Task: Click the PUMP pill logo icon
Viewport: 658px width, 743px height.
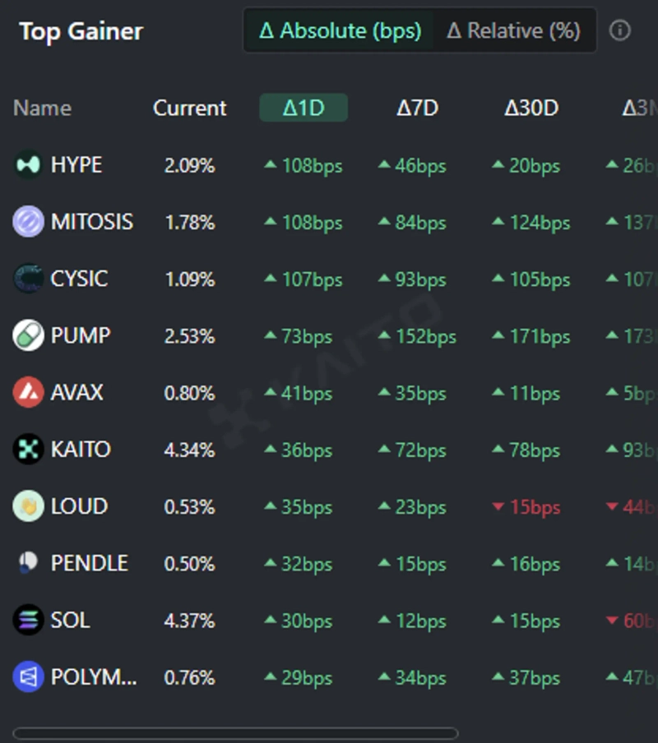Action: point(28,335)
